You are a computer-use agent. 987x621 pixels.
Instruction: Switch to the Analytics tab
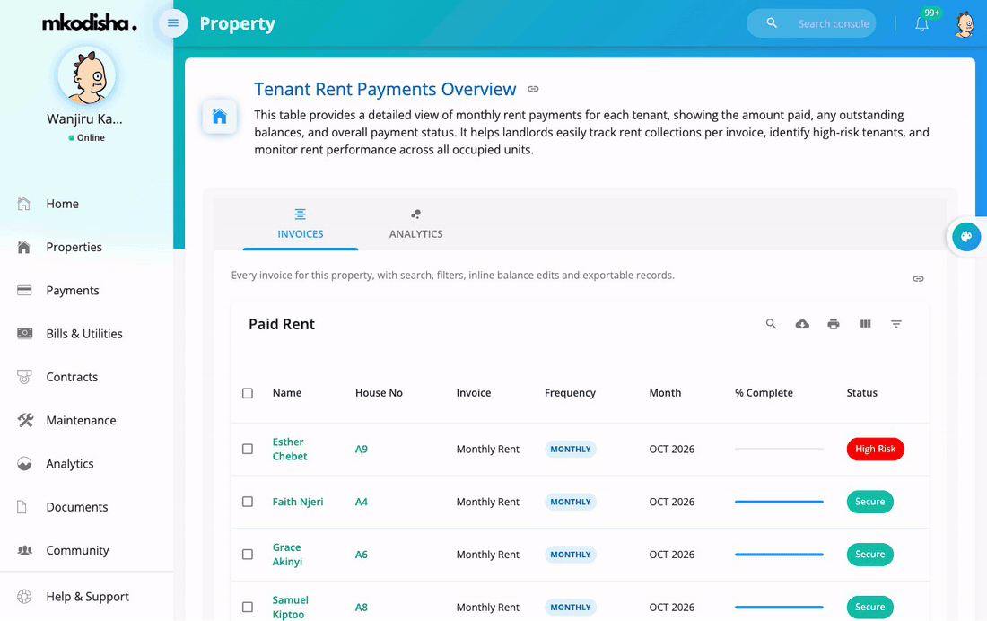point(415,224)
